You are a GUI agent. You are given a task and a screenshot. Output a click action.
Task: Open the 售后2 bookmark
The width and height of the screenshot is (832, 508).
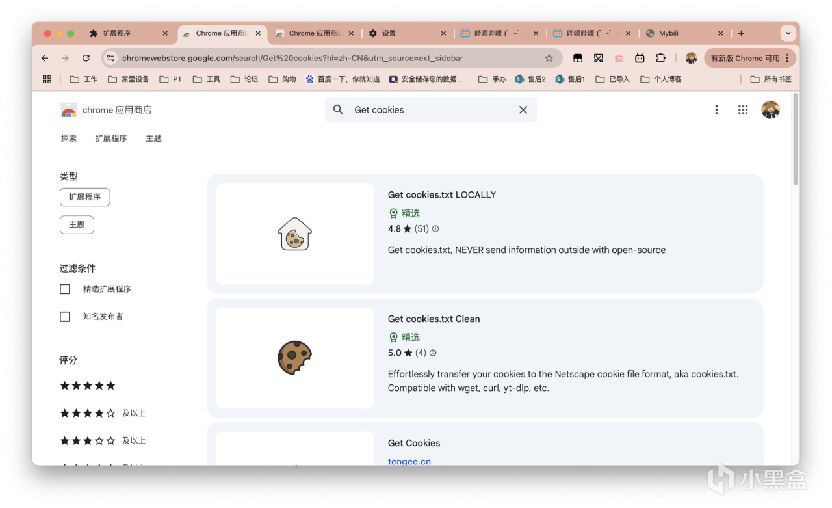pos(530,79)
